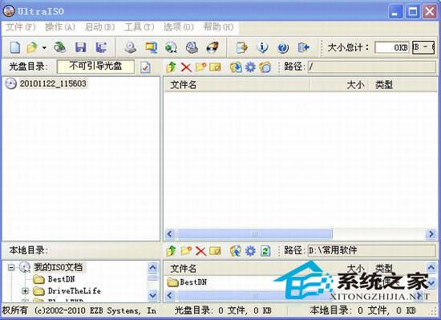
Task: Open the 启动(B) menu
Action: [100, 27]
